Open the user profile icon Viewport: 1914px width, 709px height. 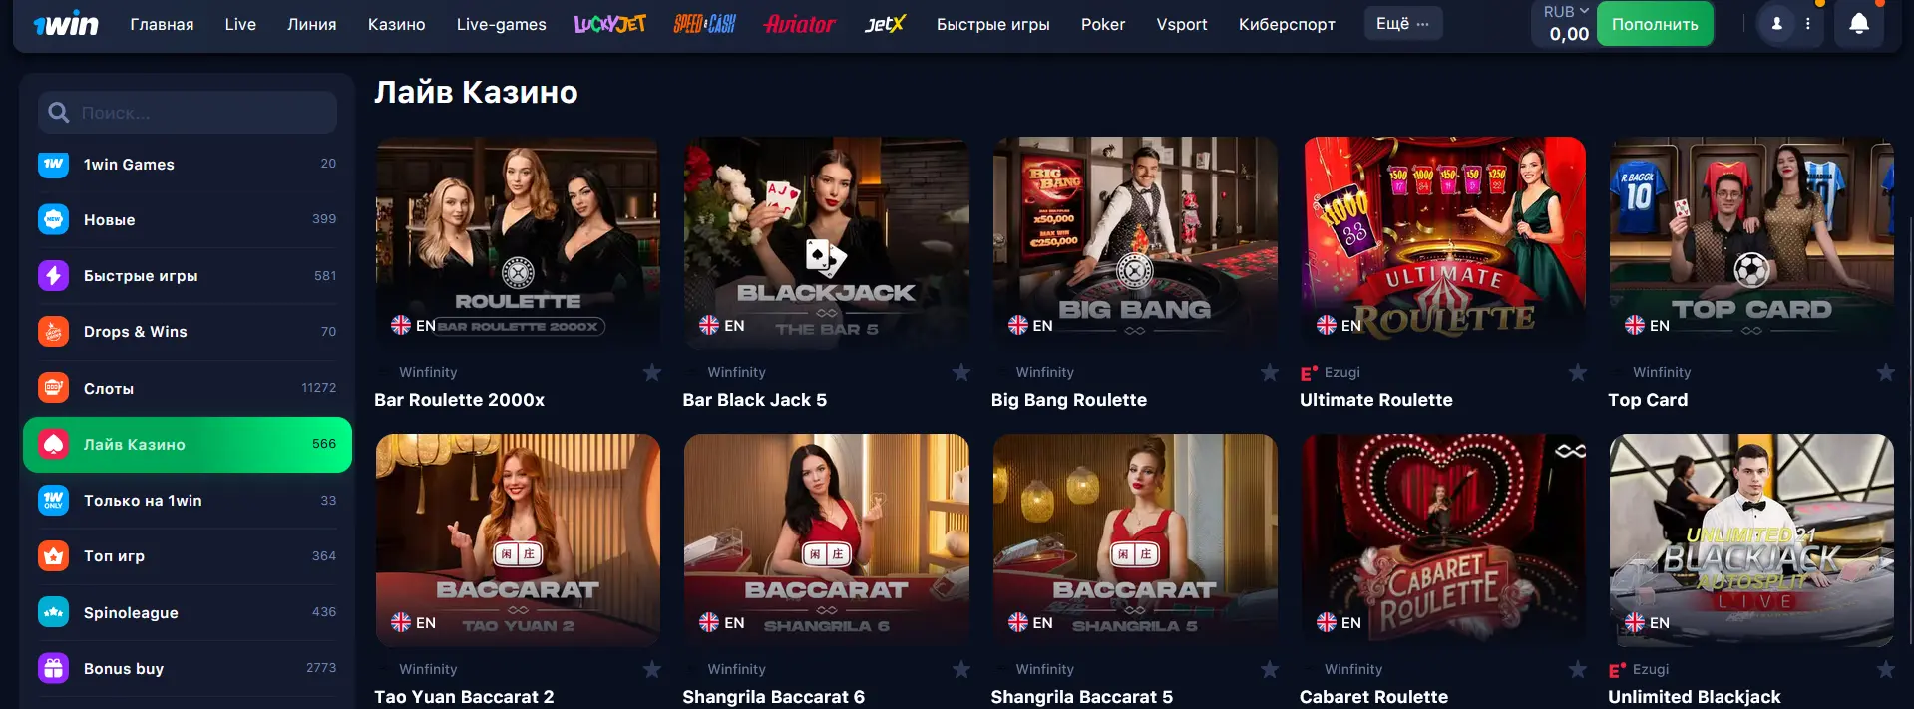[x=1776, y=23]
